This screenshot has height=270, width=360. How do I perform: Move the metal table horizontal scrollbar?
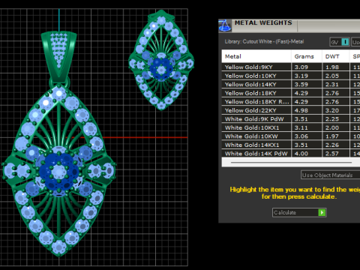(x=292, y=162)
